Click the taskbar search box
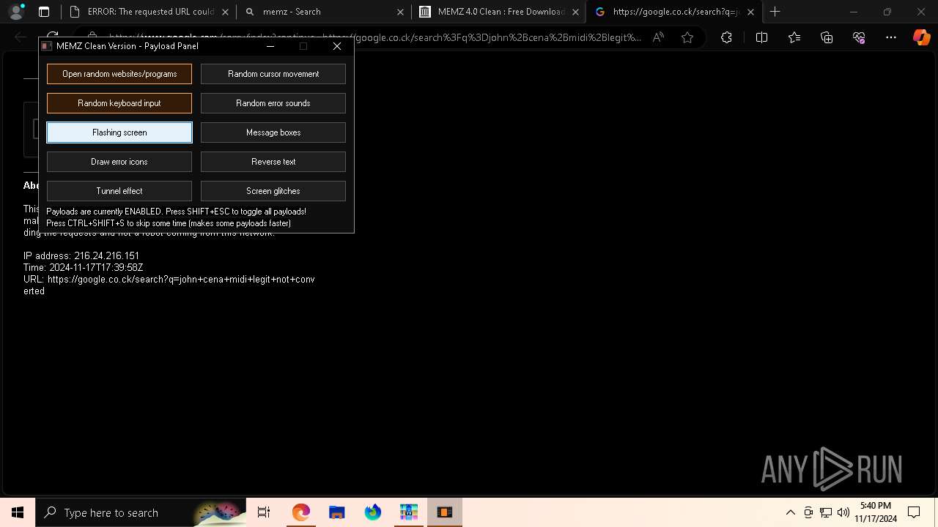 (141, 512)
